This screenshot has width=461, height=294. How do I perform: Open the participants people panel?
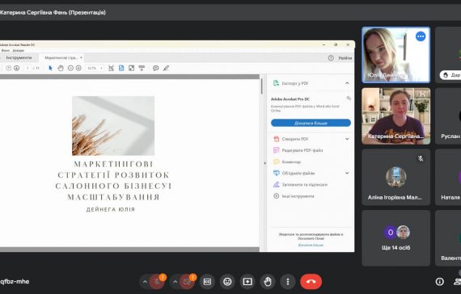tap(457, 282)
